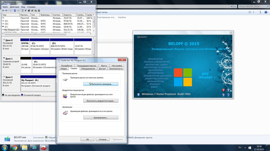The height and width of the screenshot is (151, 270).
Task: Click Windows logo in BELOFF launcher
Action: click(183, 77)
